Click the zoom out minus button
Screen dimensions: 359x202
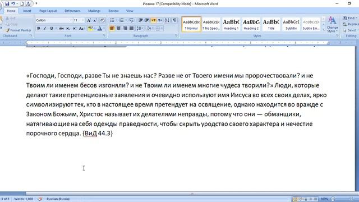click(333, 199)
